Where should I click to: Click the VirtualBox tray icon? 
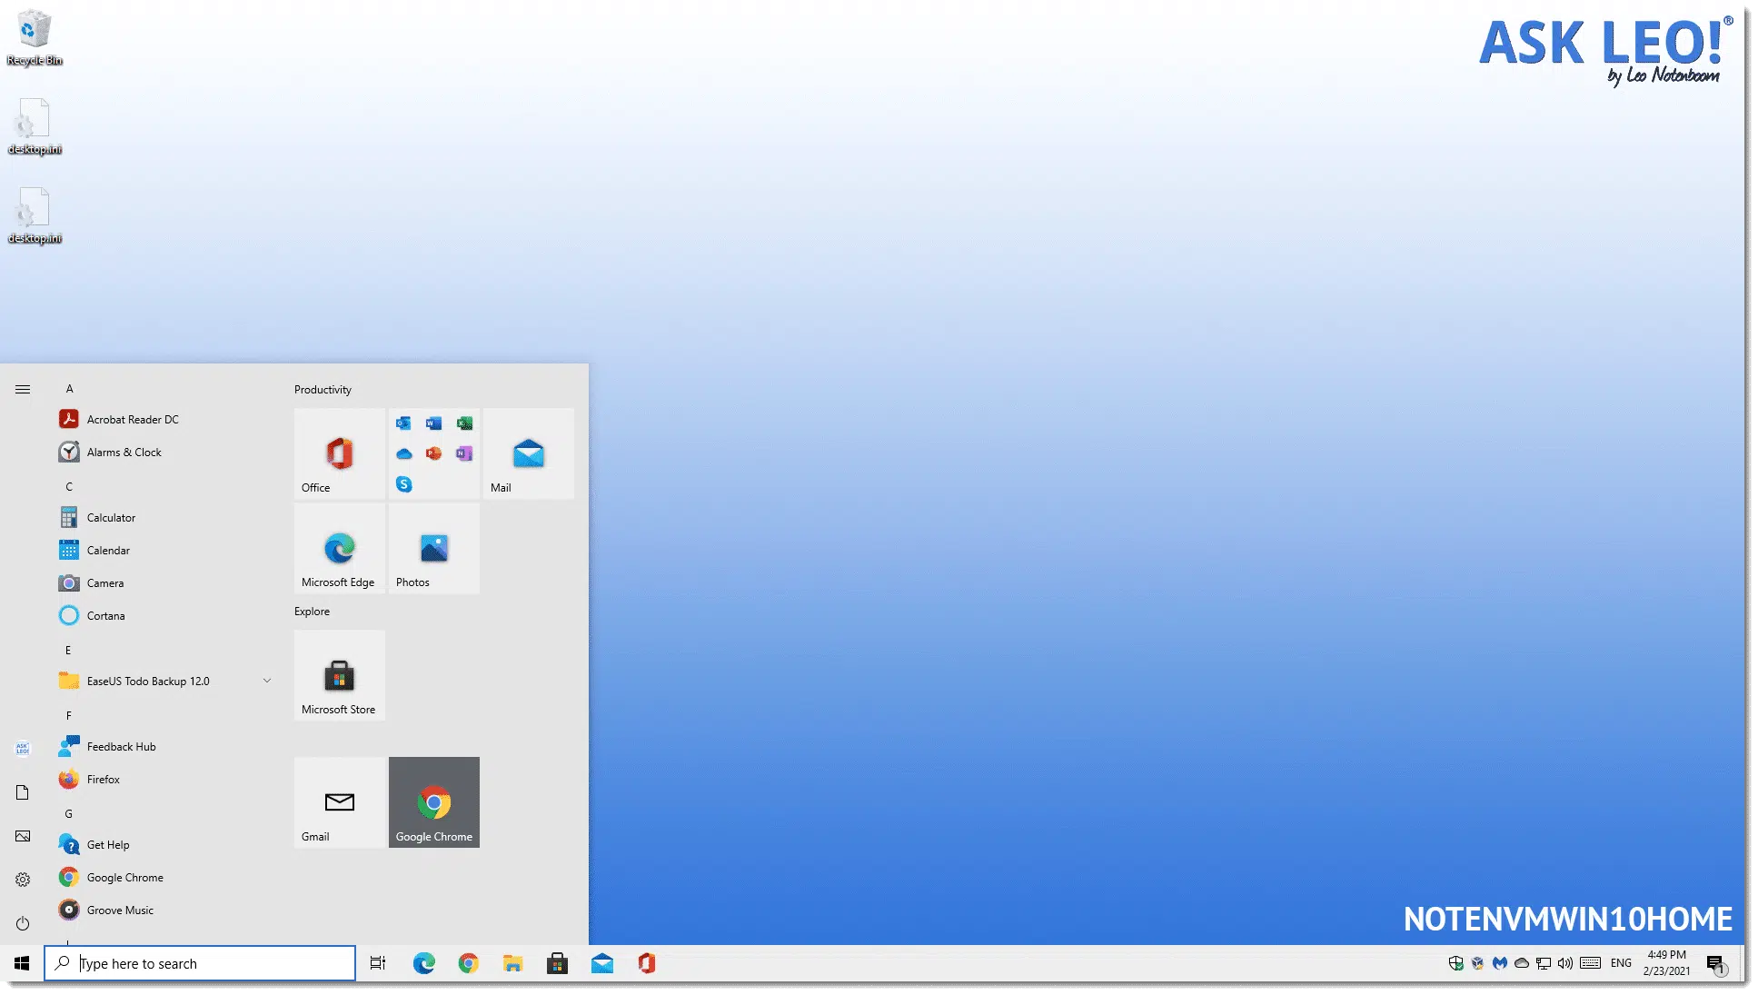(1478, 963)
